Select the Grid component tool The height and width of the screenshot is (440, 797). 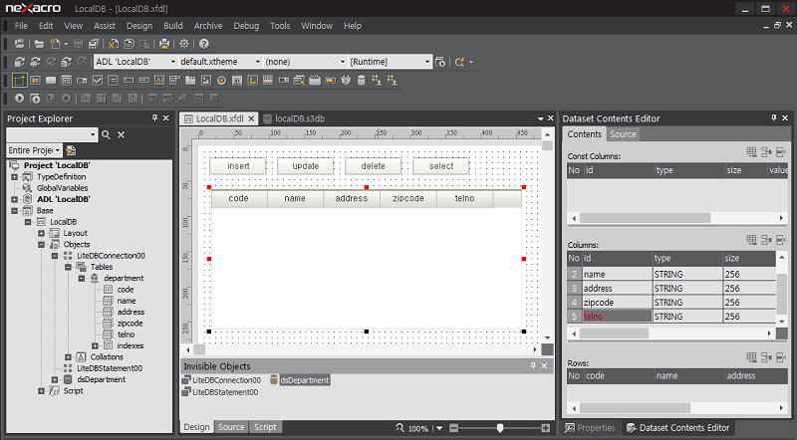pyautogui.click(x=268, y=81)
